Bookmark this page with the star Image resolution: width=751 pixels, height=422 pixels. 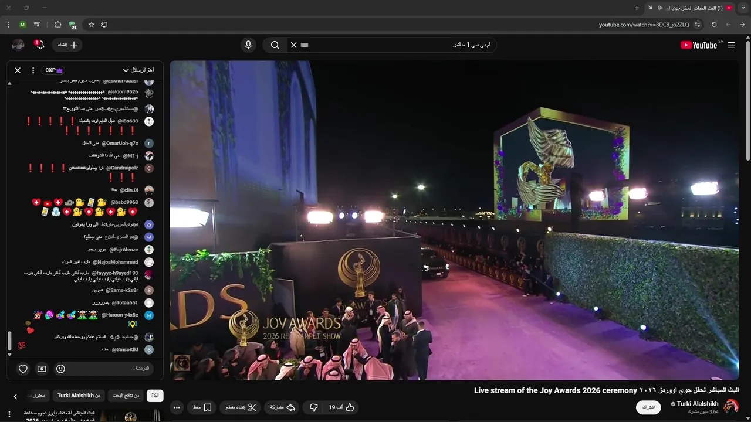coord(92,25)
